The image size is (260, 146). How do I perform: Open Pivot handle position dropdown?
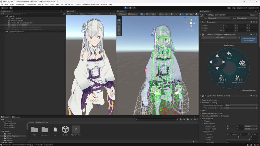pos(123,14)
